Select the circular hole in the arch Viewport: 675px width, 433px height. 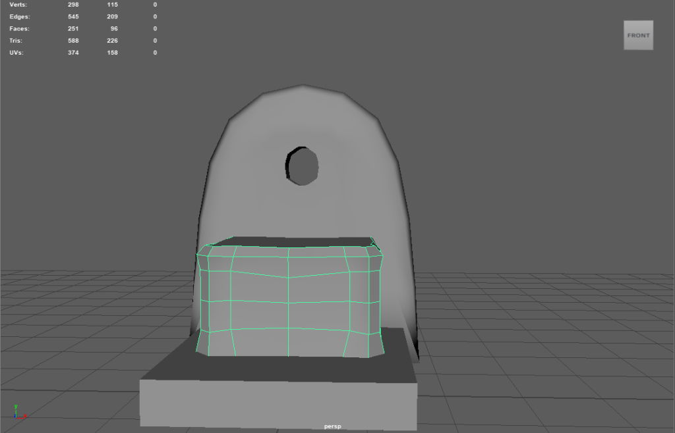click(x=304, y=166)
